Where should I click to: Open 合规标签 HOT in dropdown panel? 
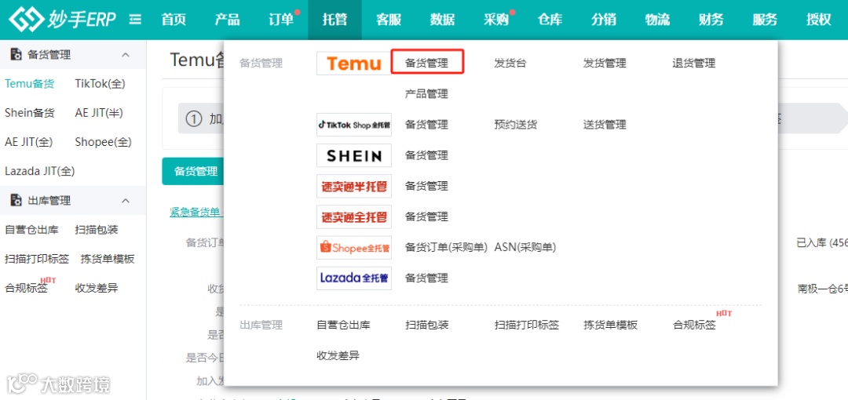click(x=694, y=325)
